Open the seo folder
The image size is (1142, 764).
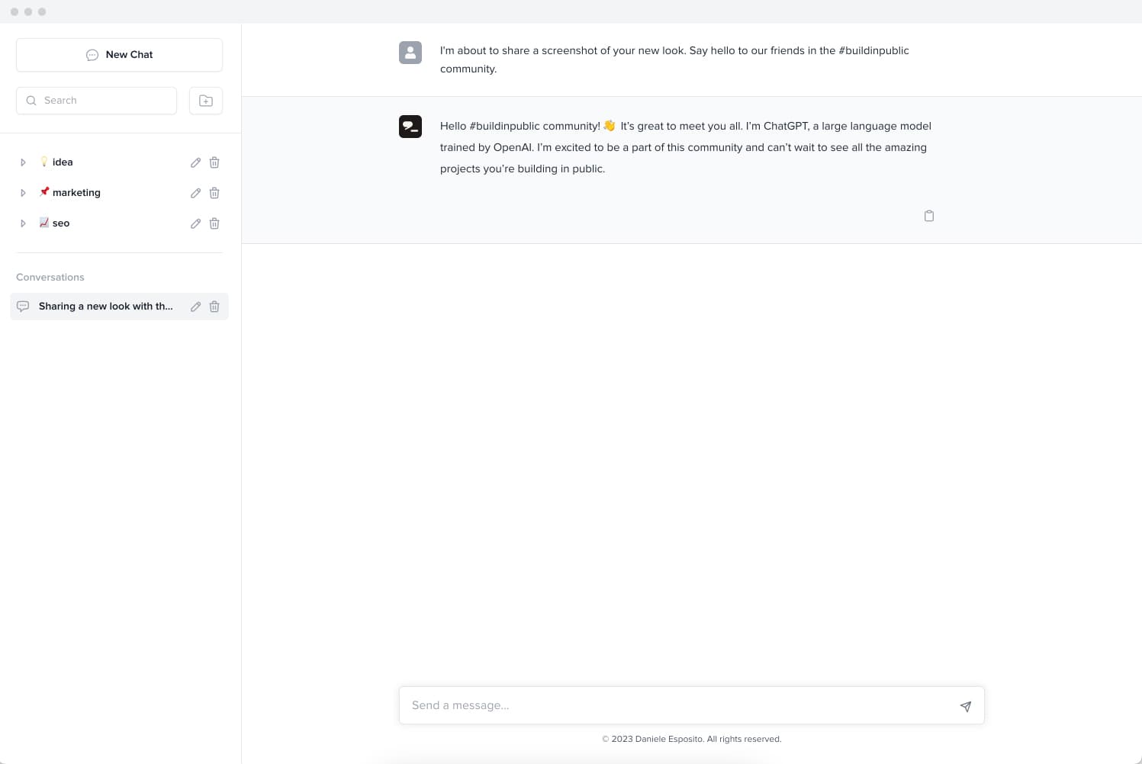tap(61, 223)
